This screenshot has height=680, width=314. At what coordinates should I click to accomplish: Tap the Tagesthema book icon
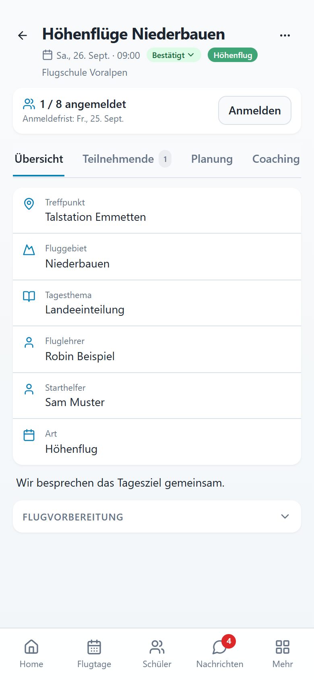(x=29, y=296)
